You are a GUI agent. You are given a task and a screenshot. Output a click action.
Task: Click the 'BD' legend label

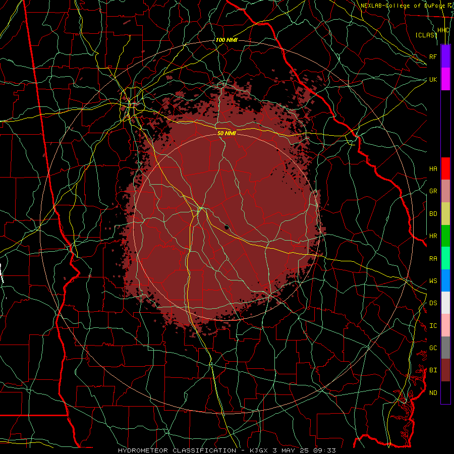click(433, 214)
